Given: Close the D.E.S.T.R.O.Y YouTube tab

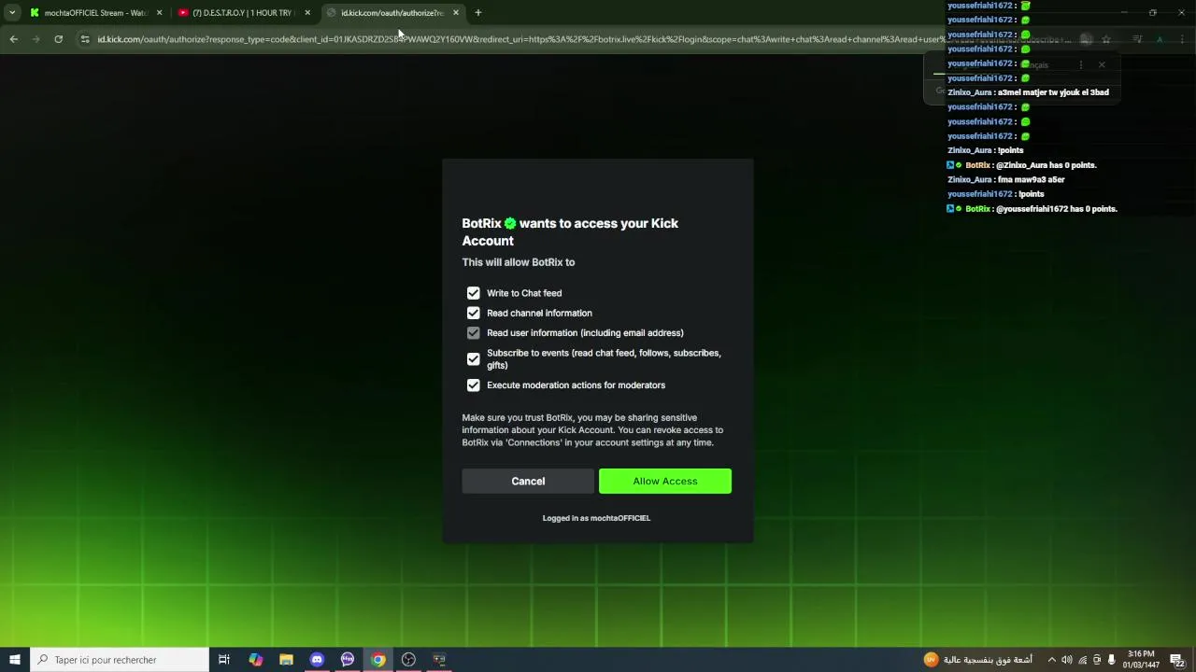Looking at the screenshot, I should pos(307,13).
